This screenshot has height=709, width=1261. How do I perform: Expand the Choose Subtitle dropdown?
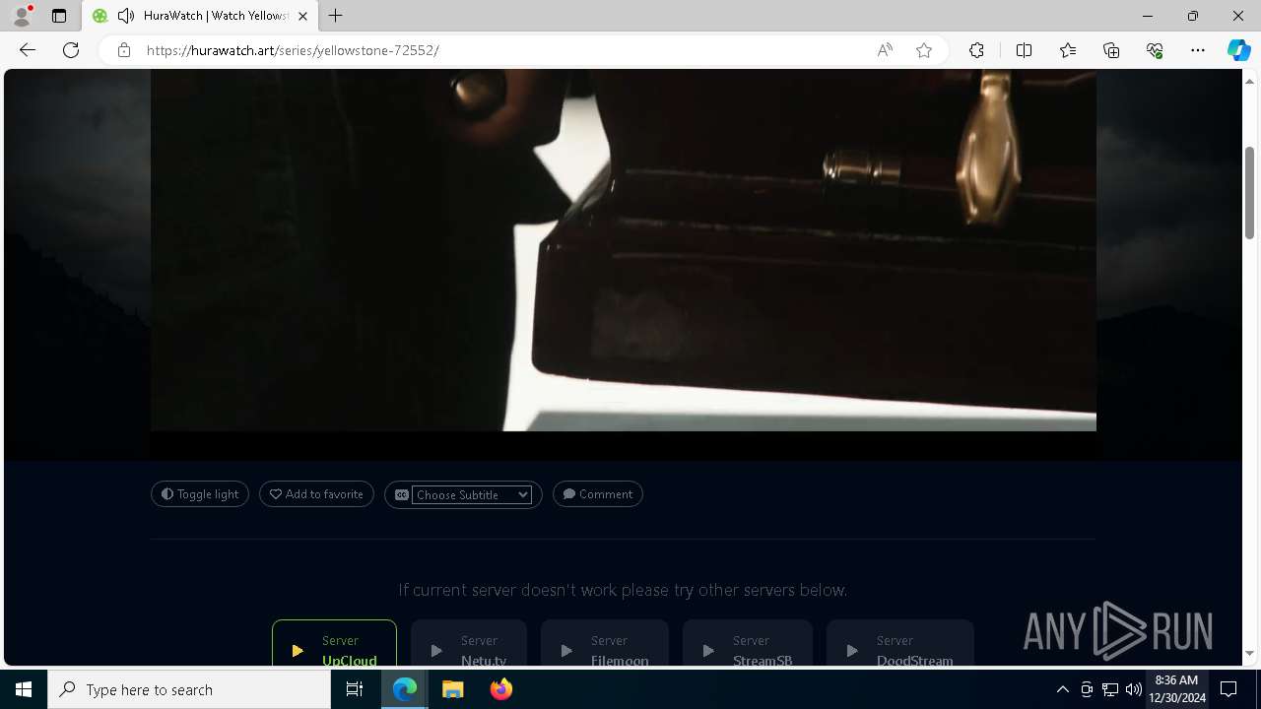[472, 494]
